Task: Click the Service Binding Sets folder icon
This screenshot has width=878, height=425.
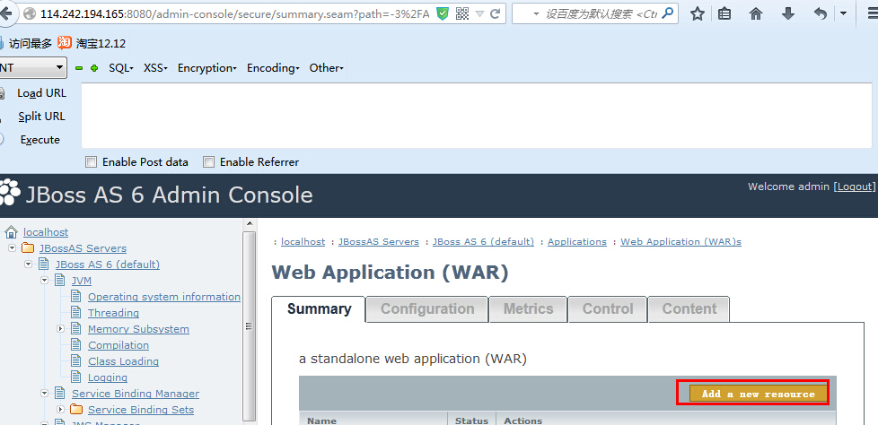Action: tap(76, 410)
